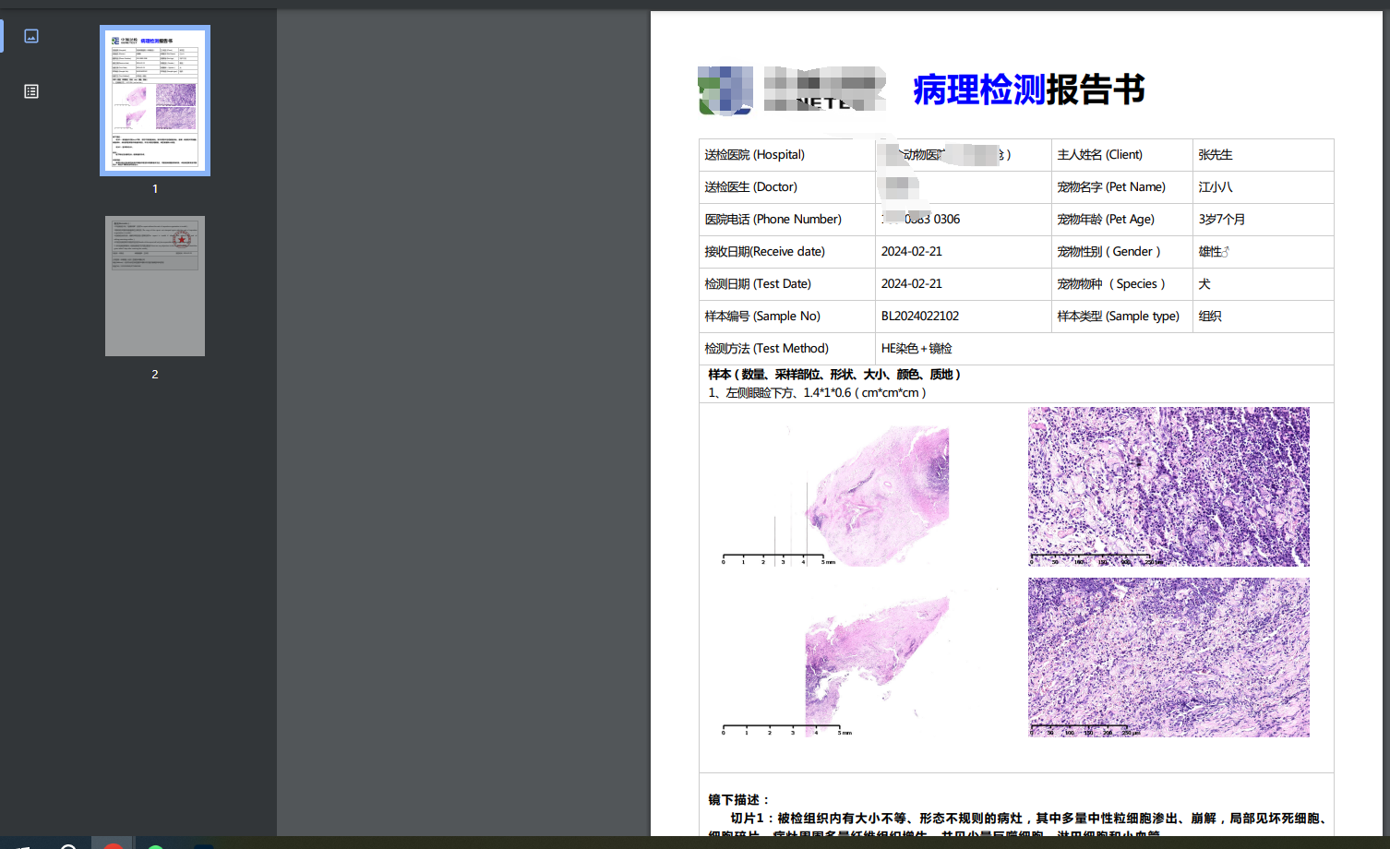
Task: Select the page 1 thumbnail
Action: pyautogui.click(x=155, y=101)
